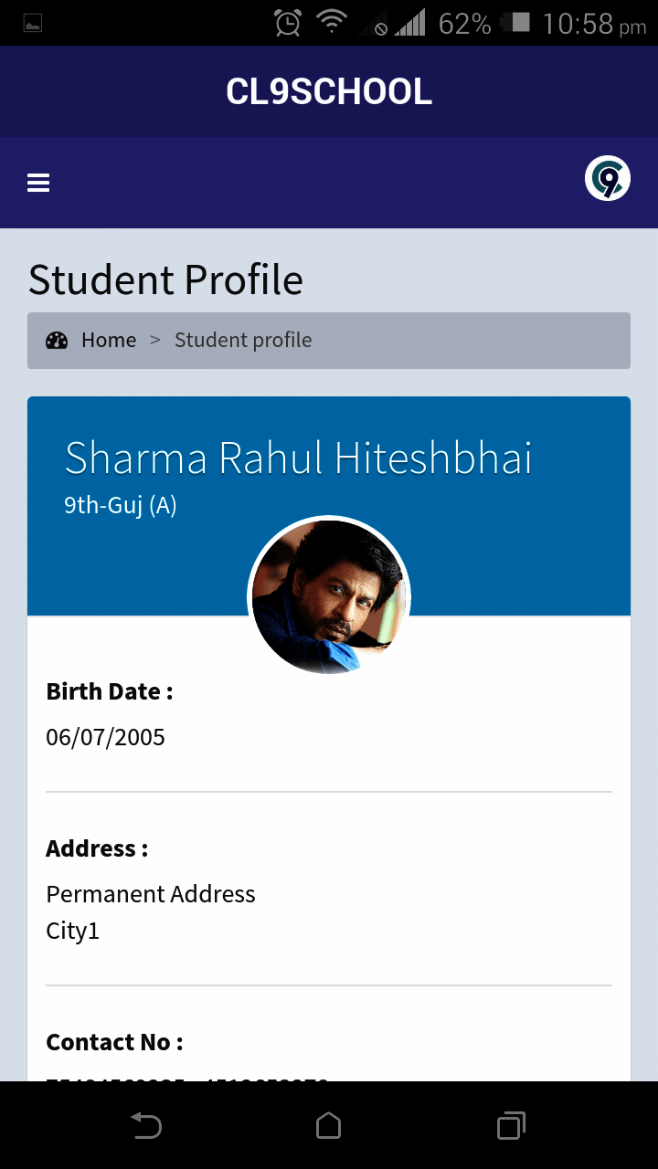Tap the Contact No label
This screenshot has height=1169, width=658.
(x=114, y=1042)
